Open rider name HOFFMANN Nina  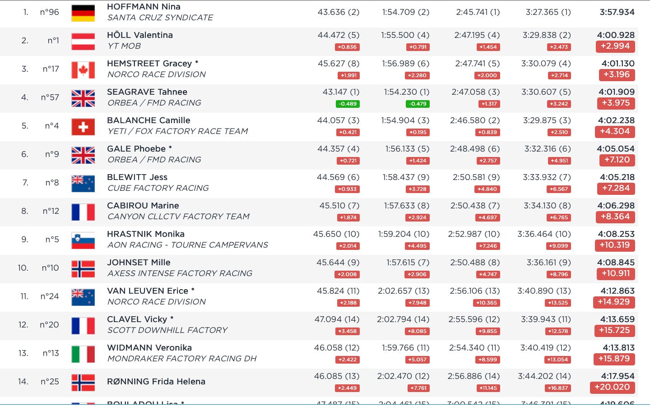144,7
